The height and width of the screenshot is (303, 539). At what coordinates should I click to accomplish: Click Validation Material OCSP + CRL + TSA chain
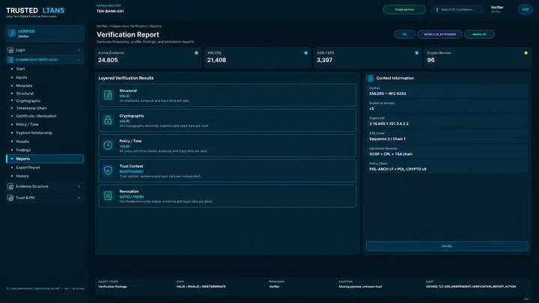coord(391,154)
